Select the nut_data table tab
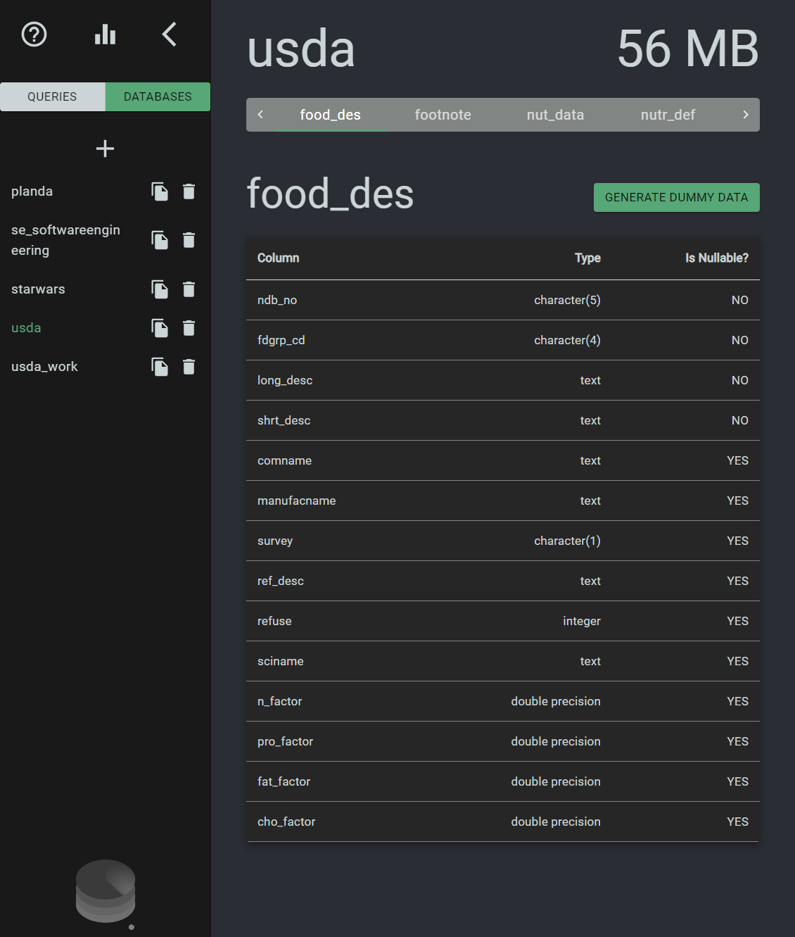Image resolution: width=795 pixels, height=937 pixels. [556, 115]
